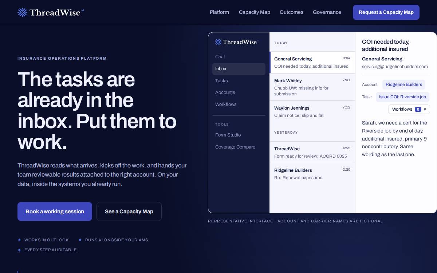Screen dimensions: 437x273
Task: Open the Capacity Map nav item
Action: point(255,12)
